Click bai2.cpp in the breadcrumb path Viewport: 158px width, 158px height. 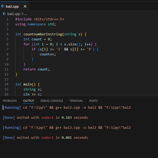coord(14,14)
